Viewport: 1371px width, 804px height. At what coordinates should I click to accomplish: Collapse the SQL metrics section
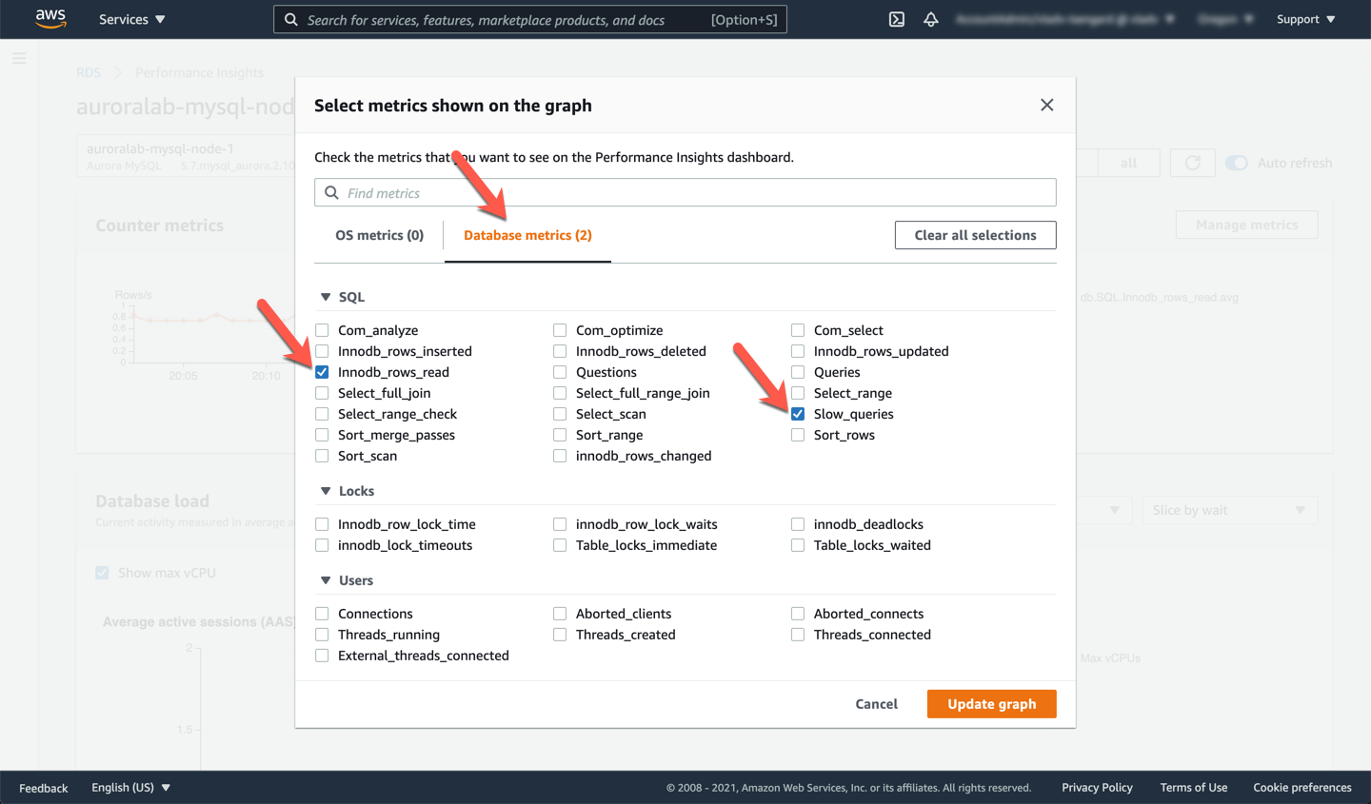[x=326, y=297]
